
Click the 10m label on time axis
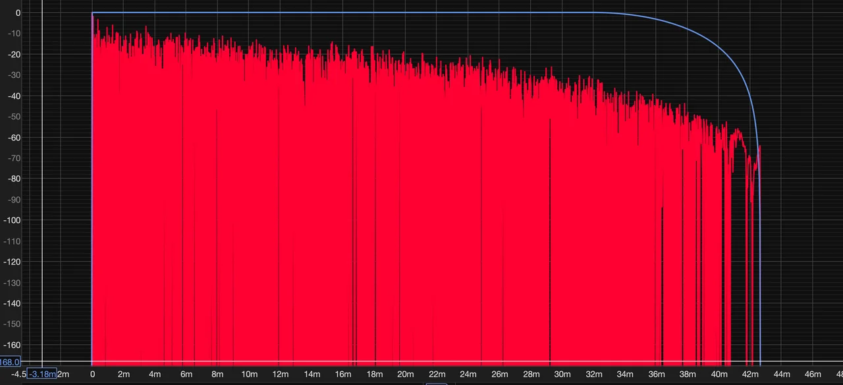click(x=249, y=374)
